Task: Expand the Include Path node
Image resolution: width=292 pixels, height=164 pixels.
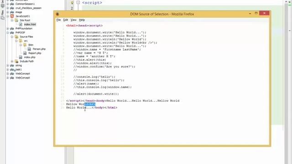Action: point(12,61)
